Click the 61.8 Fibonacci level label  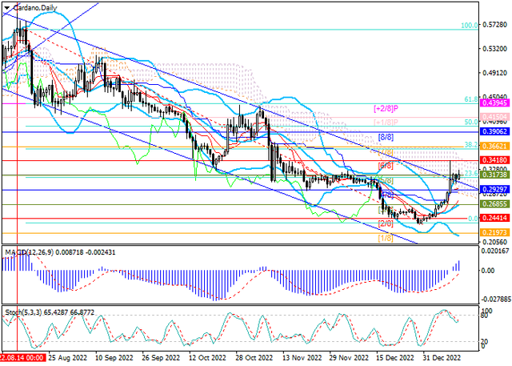pos(471,99)
